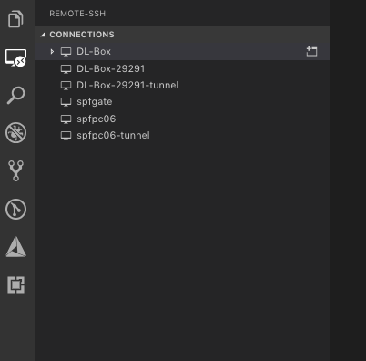Select the spfpc06 host
The height and width of the screenshot is (361, 366).
182,119
